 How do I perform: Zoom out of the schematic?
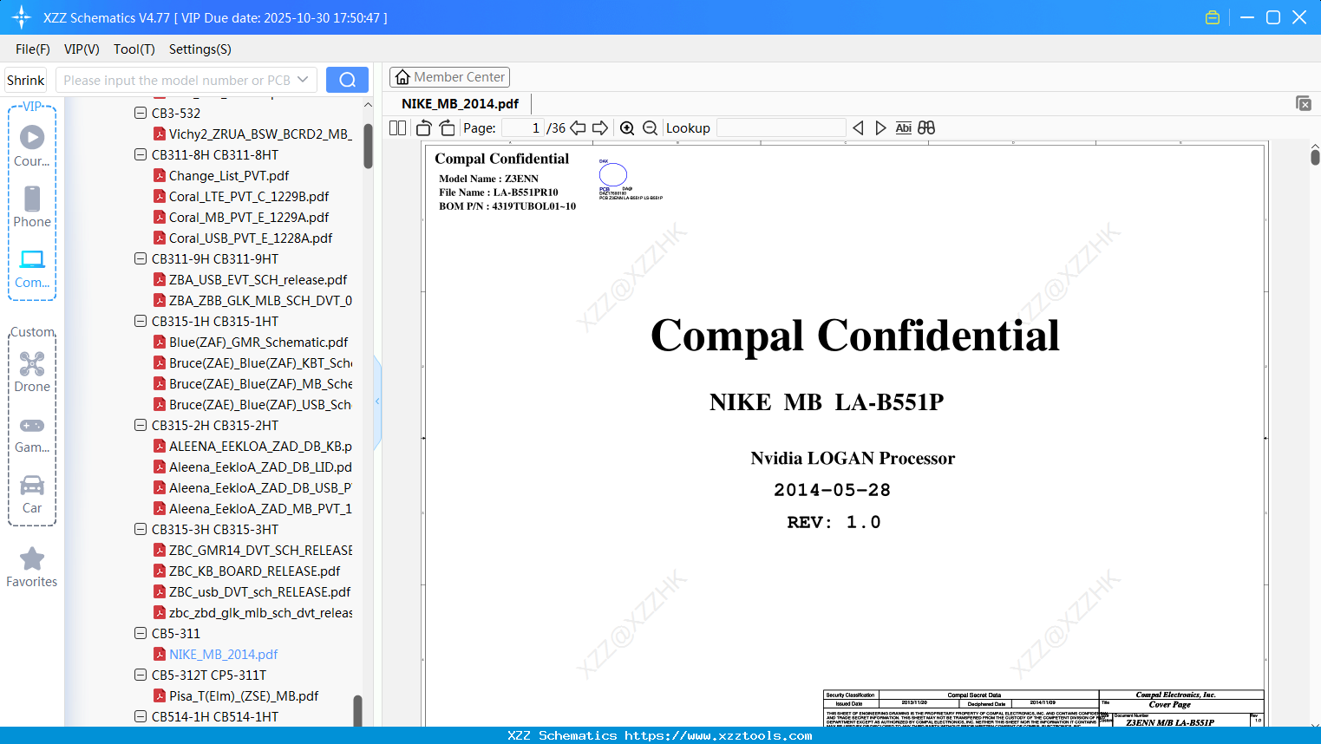click(x=651, y=128)
